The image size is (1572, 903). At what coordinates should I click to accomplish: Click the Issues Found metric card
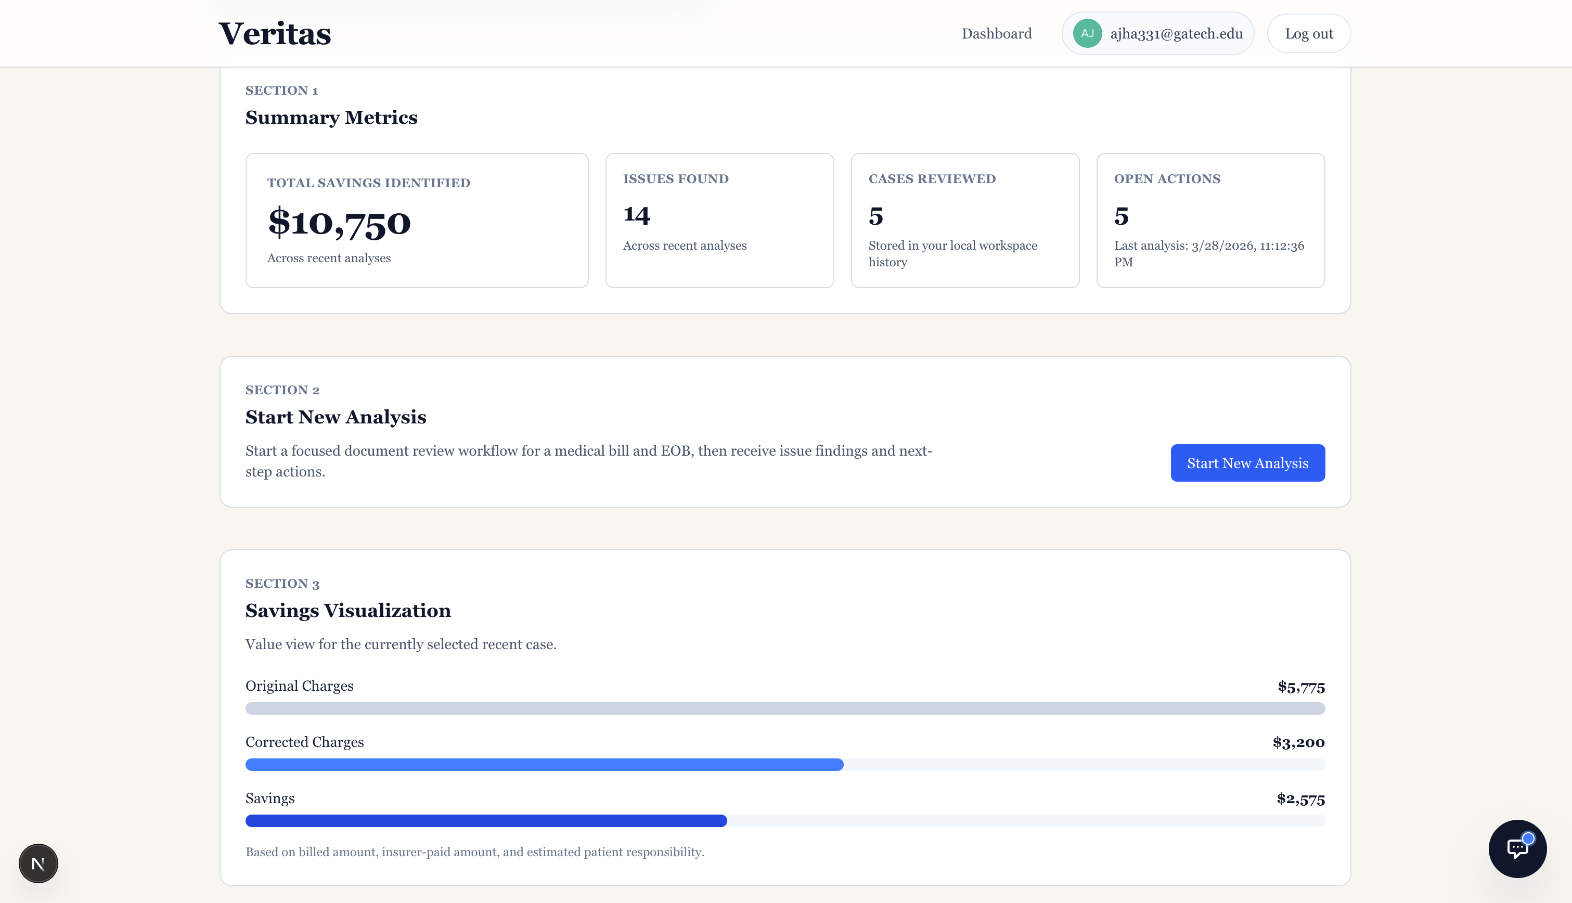pos(719,220)
